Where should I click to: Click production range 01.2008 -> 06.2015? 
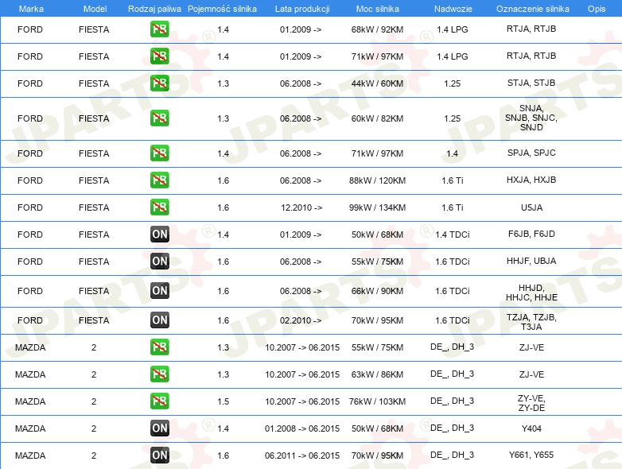tap(302, 428)
